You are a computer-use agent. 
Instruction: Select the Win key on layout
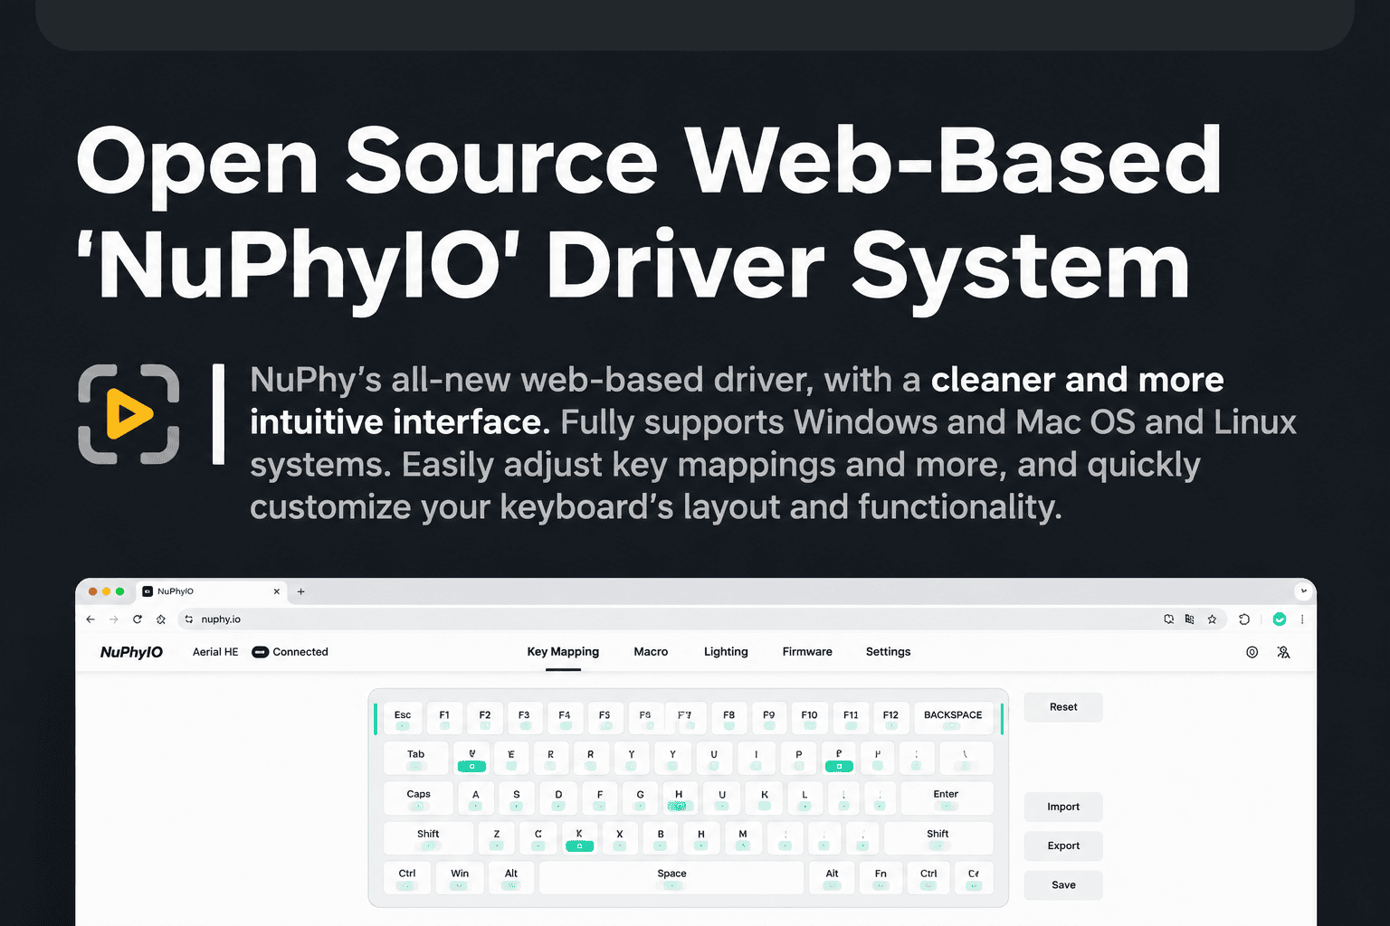(460, 877)
